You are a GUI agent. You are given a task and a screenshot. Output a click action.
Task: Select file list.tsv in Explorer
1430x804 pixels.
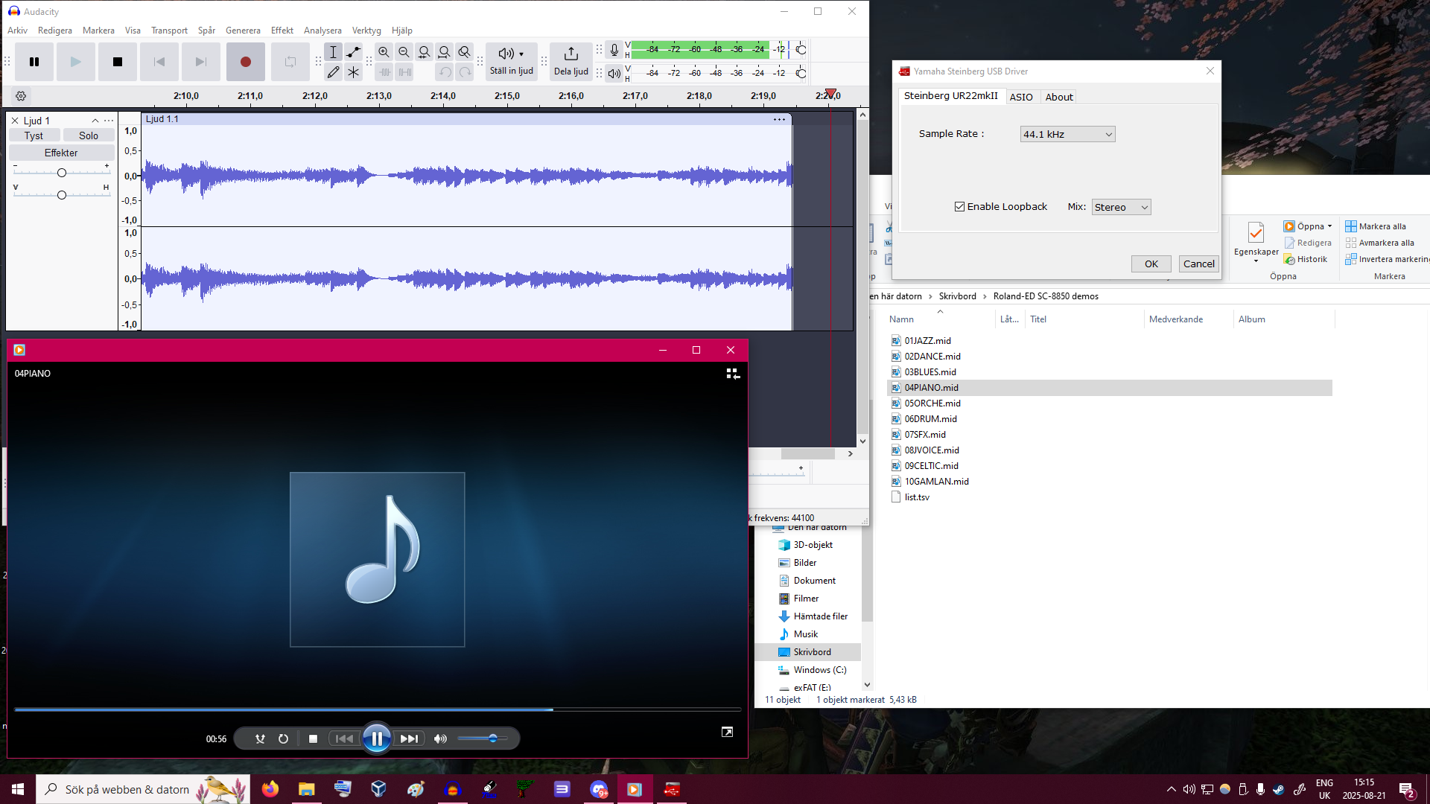(917, 497)
